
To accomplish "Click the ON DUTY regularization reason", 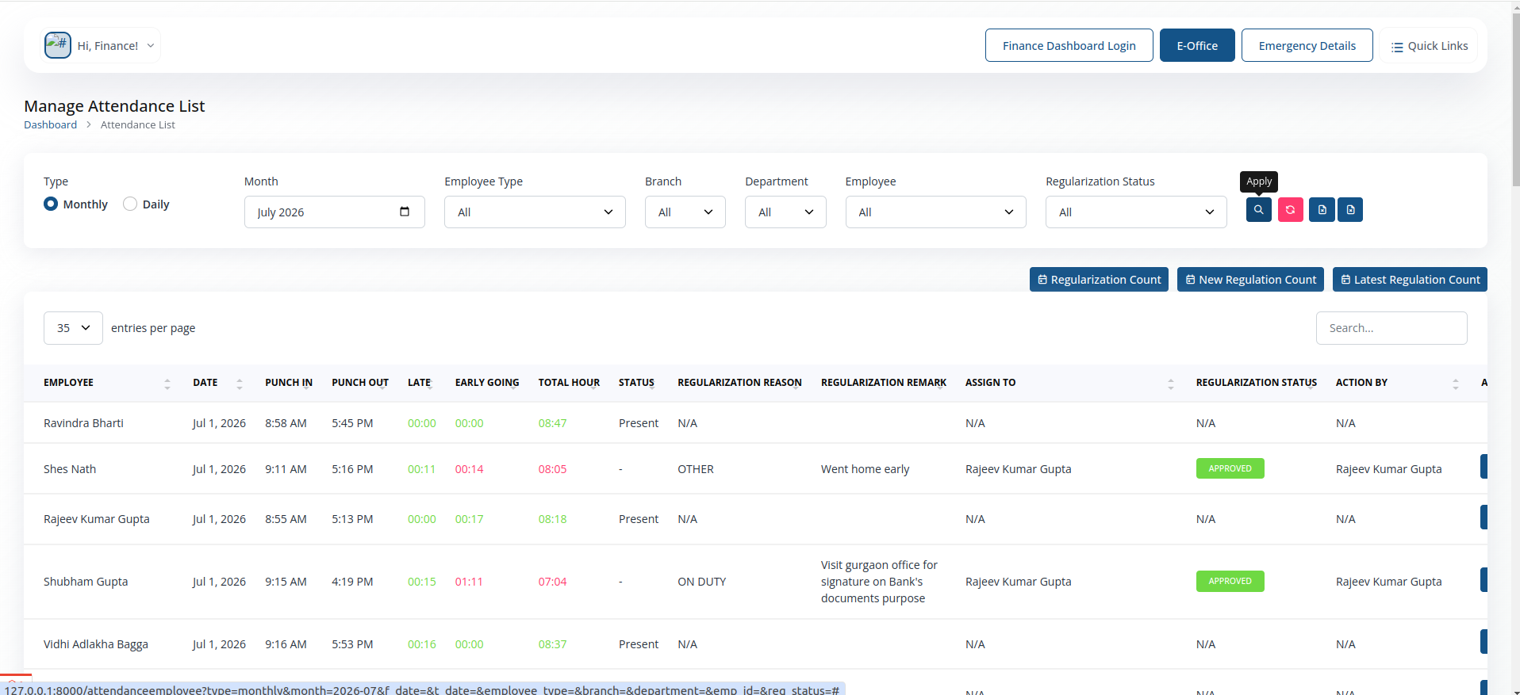I will click(x=701, y=582).
